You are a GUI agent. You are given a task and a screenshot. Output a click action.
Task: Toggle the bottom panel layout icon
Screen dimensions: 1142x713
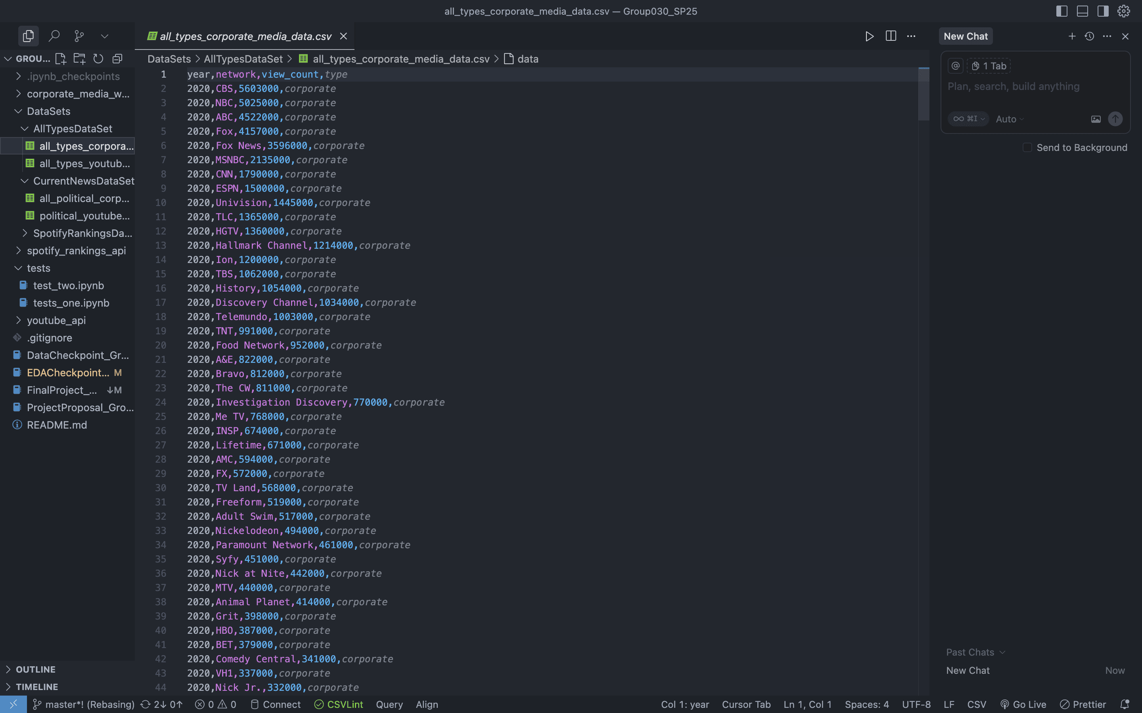coord(1082,11)
